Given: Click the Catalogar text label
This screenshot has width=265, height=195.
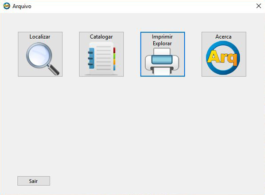Looking at the screenshot, I should tap(101, 37).
